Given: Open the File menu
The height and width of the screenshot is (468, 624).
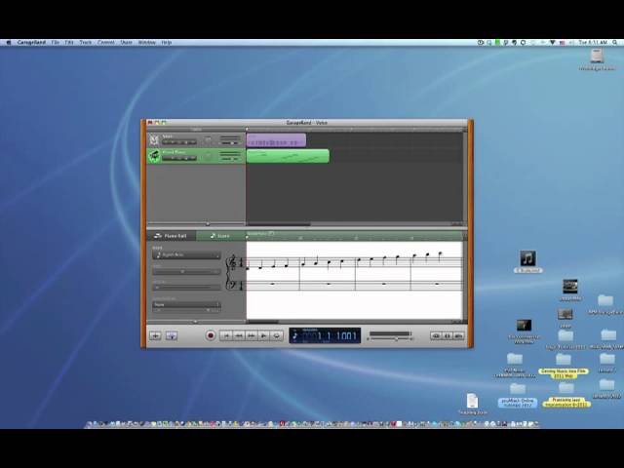Looking at the screenshot, I should 56,42.
